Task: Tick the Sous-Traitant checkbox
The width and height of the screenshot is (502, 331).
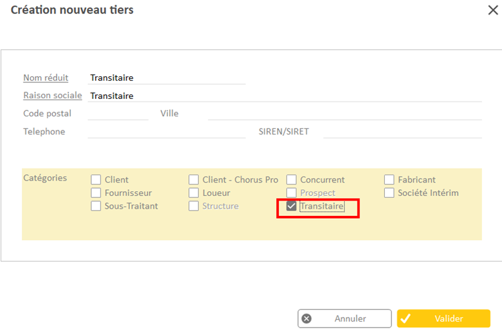Action: tap(96, 206)
